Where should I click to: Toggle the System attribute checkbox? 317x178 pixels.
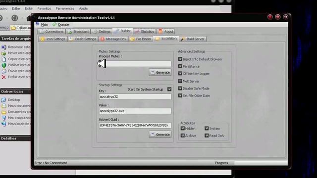[207, 129]
